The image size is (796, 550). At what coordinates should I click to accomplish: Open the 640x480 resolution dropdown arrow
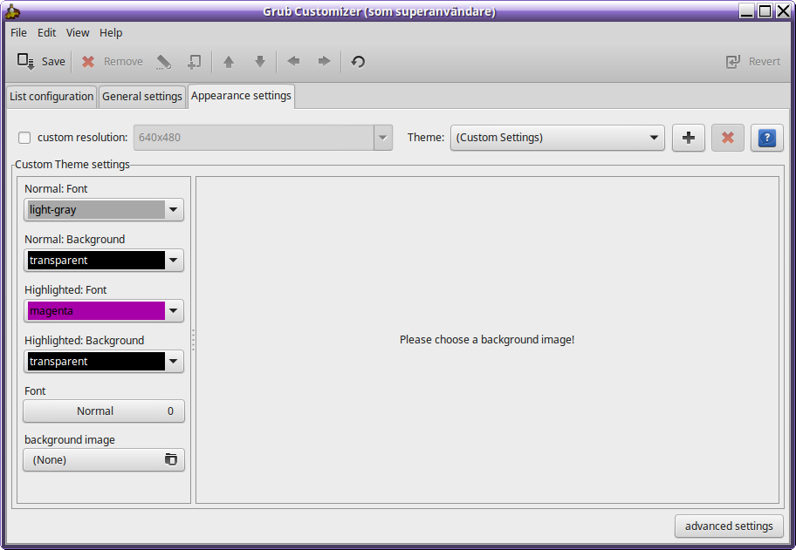pos(383,138)
